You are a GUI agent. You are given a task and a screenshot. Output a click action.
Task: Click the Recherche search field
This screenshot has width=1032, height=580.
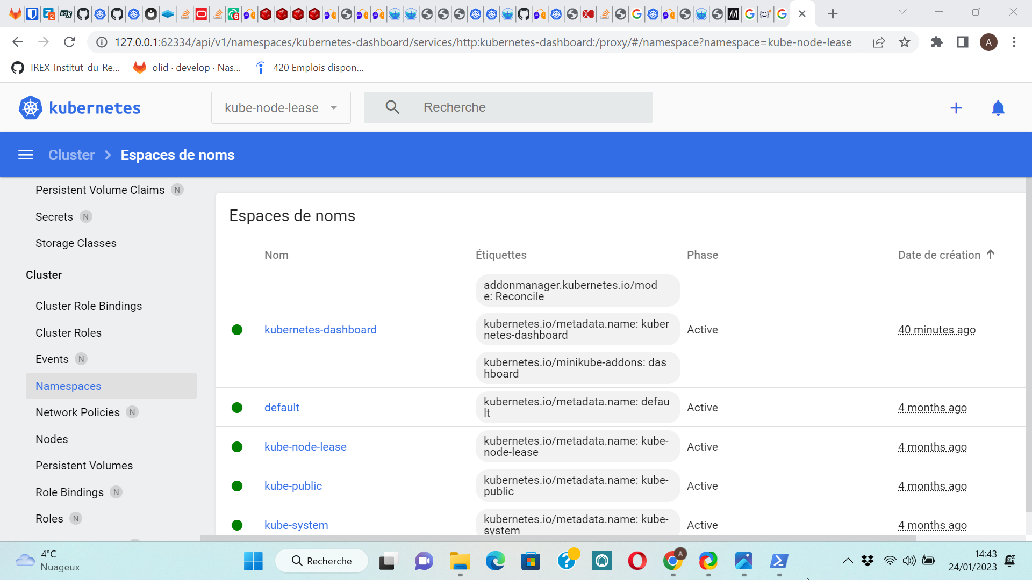(508, 107)
